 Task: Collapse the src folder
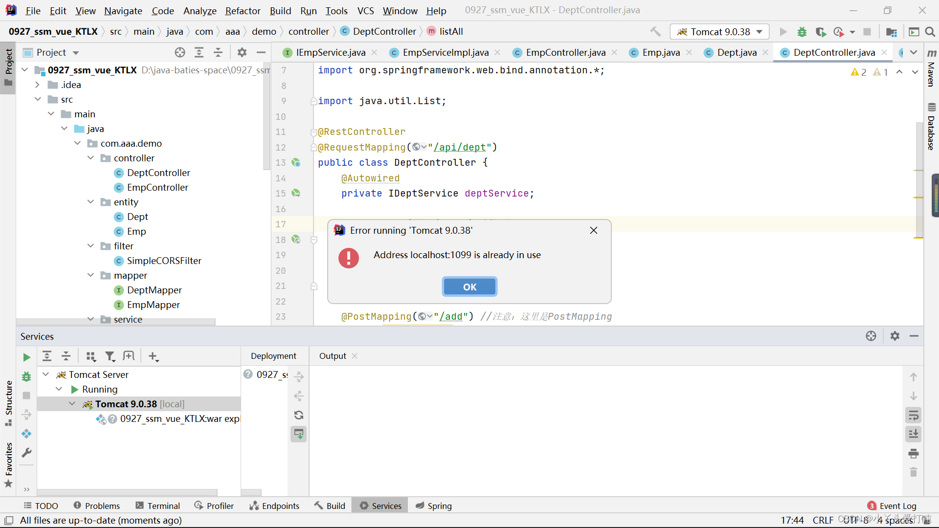[38, 99]
